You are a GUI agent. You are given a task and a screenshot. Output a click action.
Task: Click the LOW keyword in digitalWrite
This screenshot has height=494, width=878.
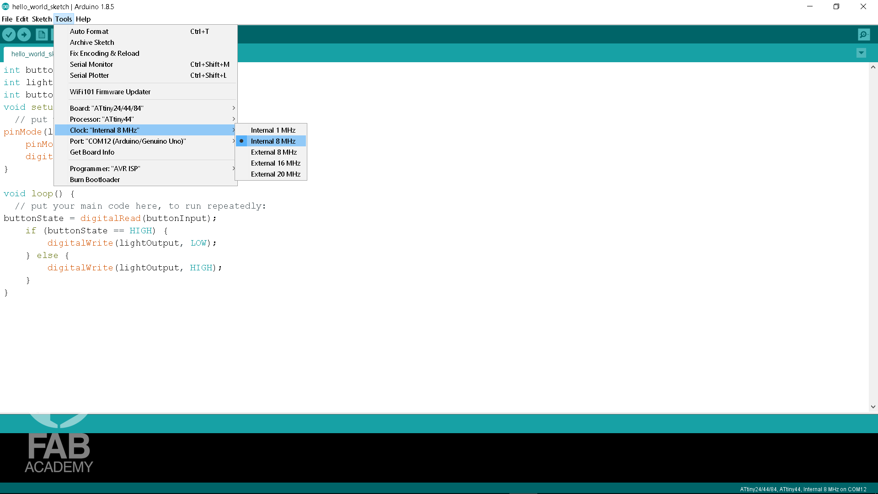198,243
